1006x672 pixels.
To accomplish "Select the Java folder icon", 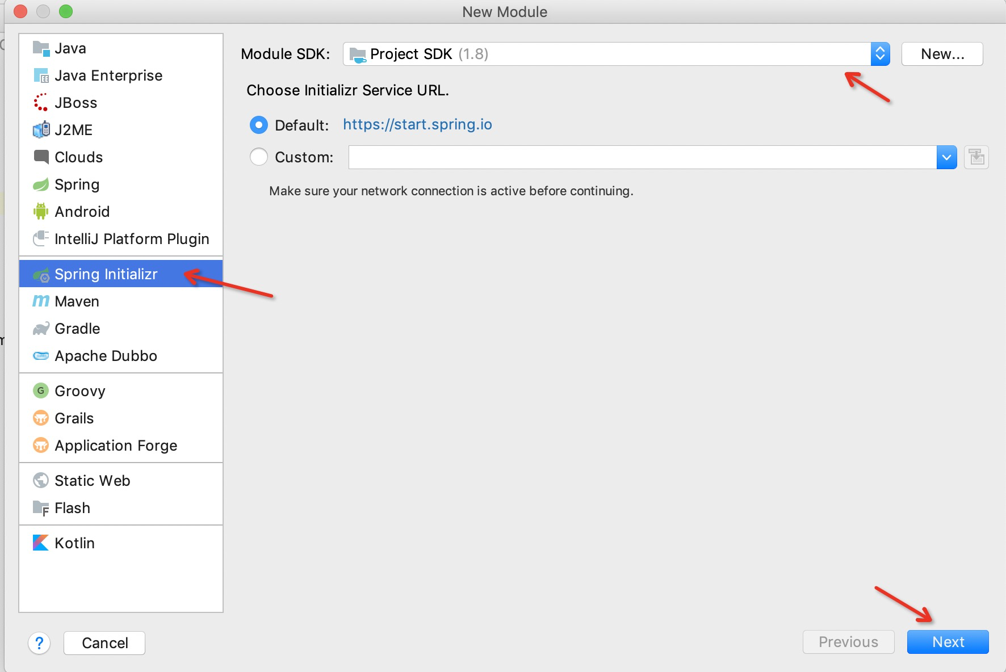I will click(x=41, y=48).
